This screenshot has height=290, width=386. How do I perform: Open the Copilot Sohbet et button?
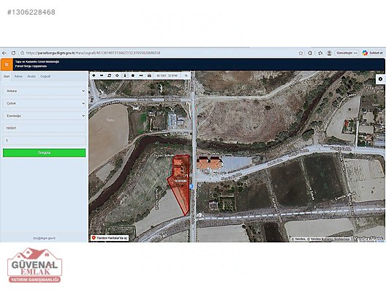[372, 53]
